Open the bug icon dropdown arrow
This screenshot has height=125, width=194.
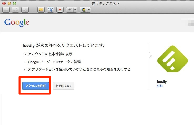[75, 10]
